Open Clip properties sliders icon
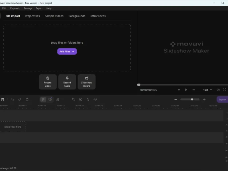The height and width of the screenshot is (171, 228). tap(88, 99)
